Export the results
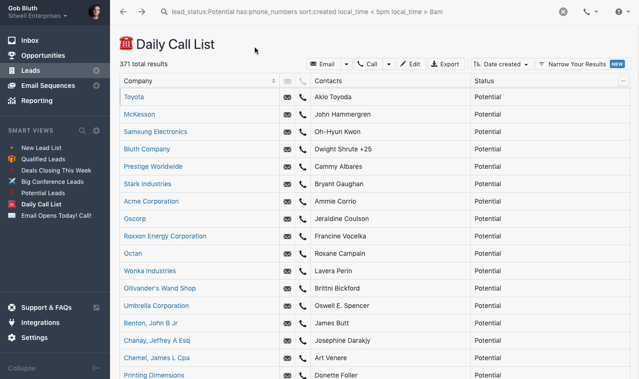The image size is (639, 379). click(x=446, y=64)
